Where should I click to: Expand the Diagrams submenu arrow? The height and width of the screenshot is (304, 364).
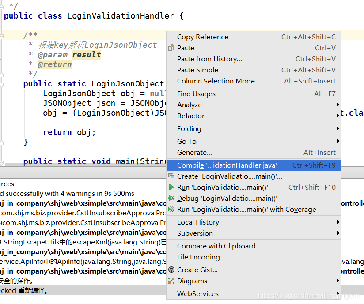pyautogui.click(x=338, y=281)
